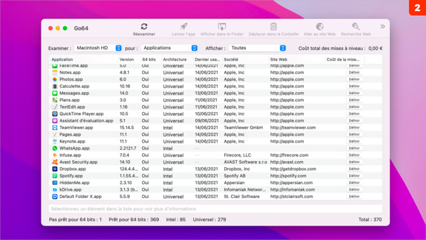This screenshot has height=240, width=426.
Task: Select the kDrive.app icon
Action: pos(55,189)
